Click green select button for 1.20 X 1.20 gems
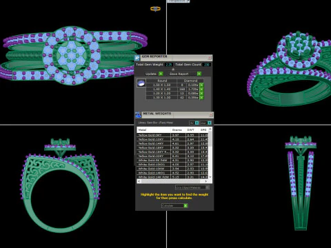Image resolution: width=331 pixels, height=248 pixels. [201, 94]
